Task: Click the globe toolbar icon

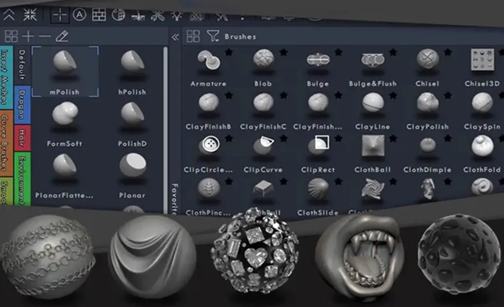Action: coord(118,15)
